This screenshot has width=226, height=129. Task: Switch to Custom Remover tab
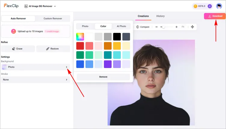[x=53, y=19]
